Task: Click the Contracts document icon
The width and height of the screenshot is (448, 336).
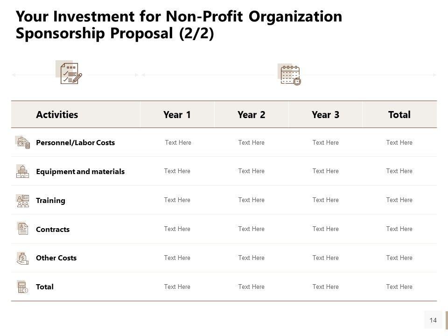Action: [x=22, y=229]
